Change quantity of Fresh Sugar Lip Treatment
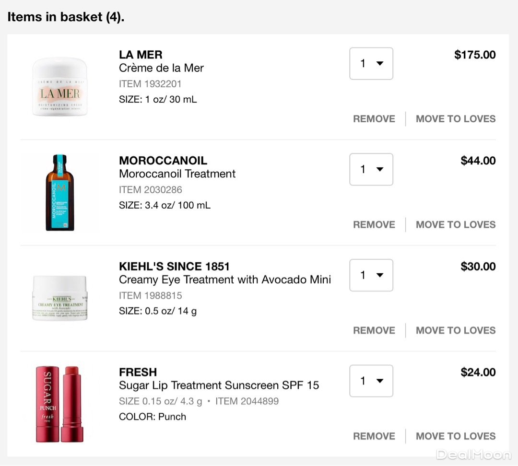This screenshot has width=518, height=466. coord(371,381)
